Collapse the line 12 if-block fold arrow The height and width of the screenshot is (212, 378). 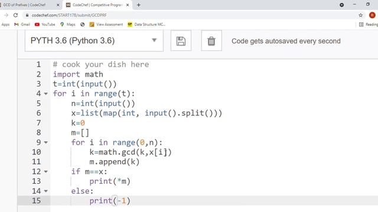coord(46,171)
